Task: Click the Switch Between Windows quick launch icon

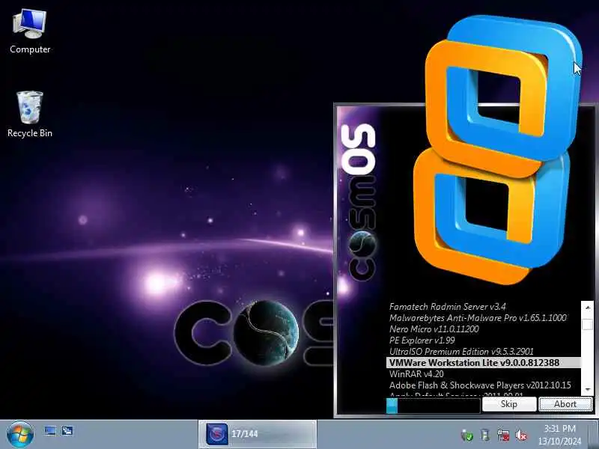Action: coord(67,431)
